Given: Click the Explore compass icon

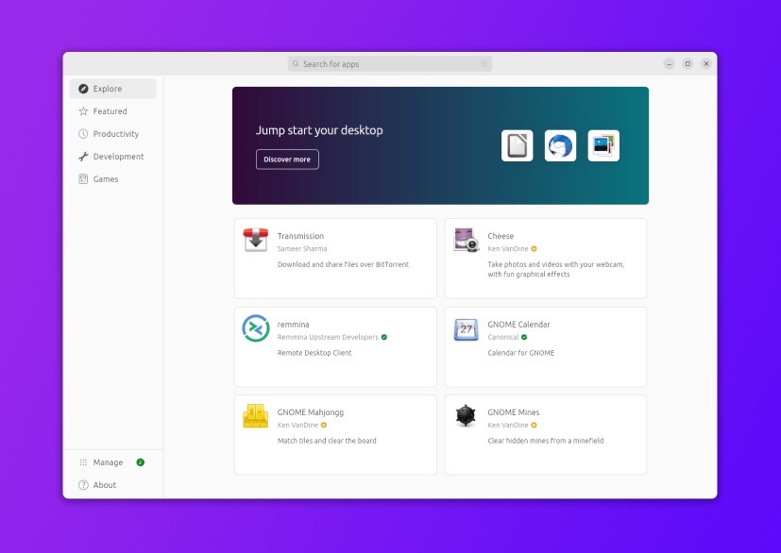Looking at the screenshot, I should point(83,89).
